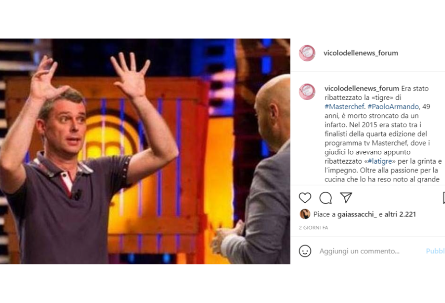Open the #Masterchef hashtag

click(345, 106)
